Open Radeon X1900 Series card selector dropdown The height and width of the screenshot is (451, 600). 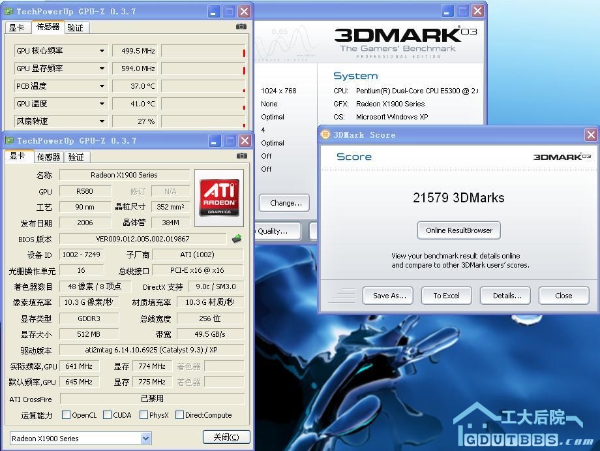(x=146, y=439)
